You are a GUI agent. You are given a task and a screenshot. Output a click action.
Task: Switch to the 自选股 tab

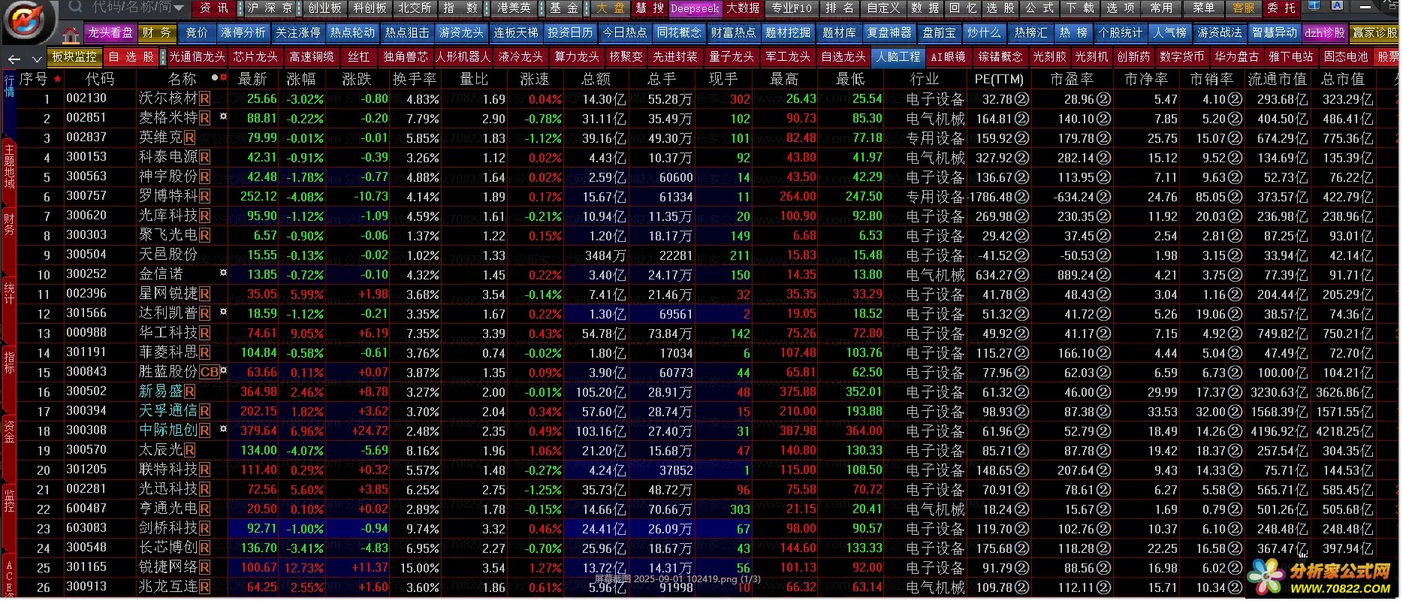tap(131, 56)
